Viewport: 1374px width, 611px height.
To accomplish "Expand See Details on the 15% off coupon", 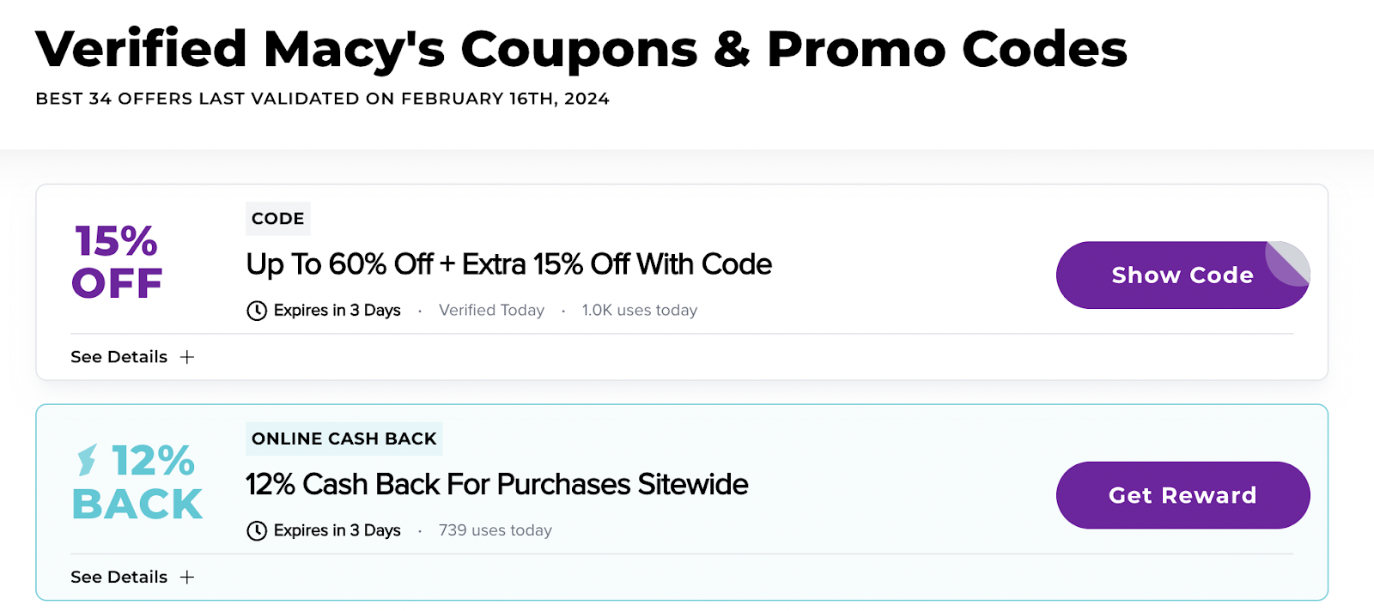I will pyautogui.click(x=119, y=356).
